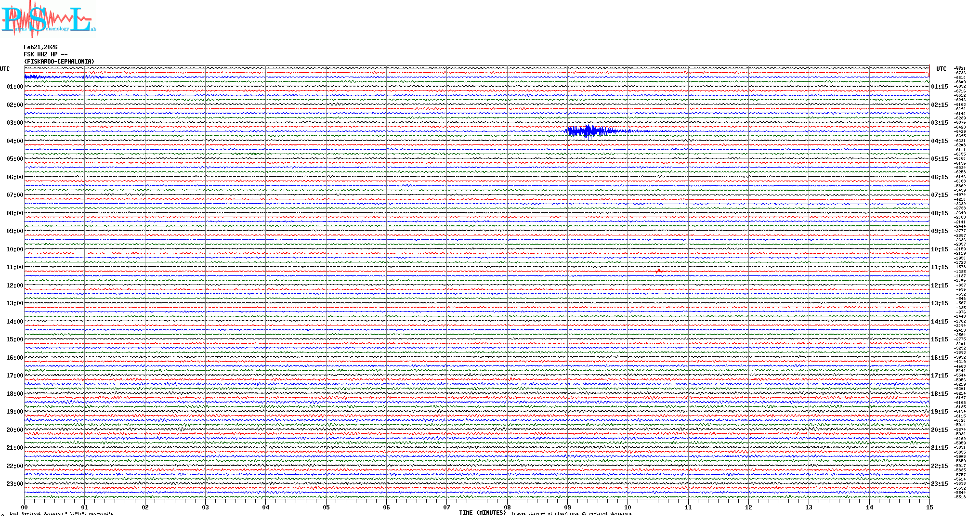Screen dimensions: 968x520
Task: Click the Traces clipped footer note
Action: click(571, 514)
